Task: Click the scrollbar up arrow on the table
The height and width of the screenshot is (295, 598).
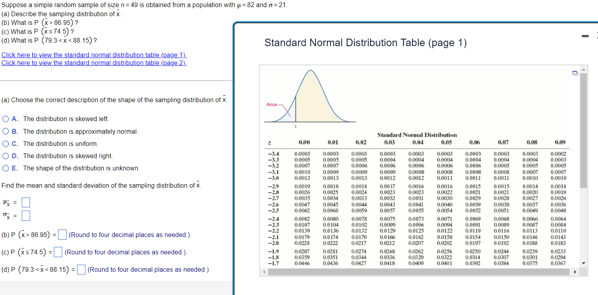Action: click(x=583, y=69)
